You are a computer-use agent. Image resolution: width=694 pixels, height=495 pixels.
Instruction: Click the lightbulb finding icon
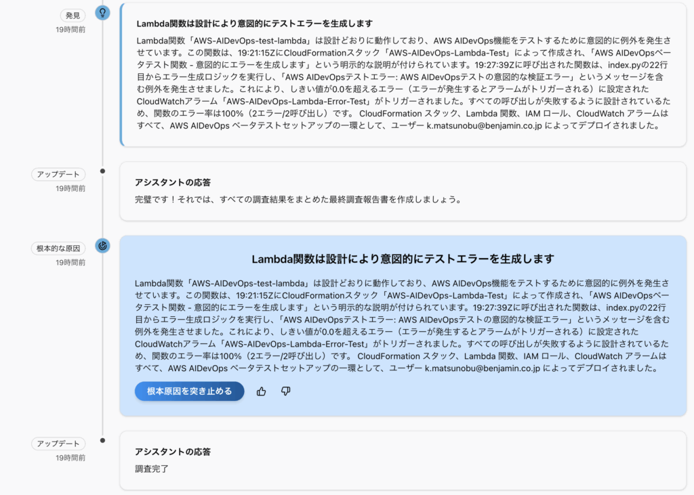tap(102, 12)
